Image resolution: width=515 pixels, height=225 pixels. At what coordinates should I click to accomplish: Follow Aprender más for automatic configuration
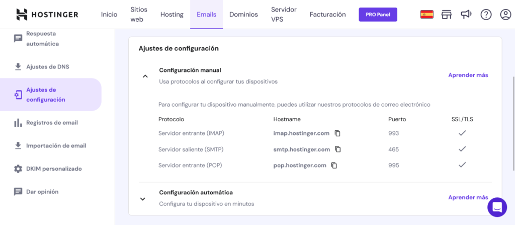tap(468, 198)
